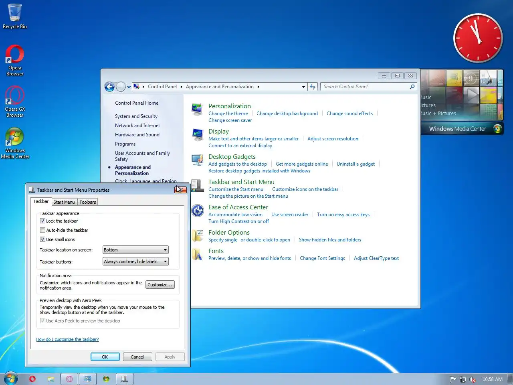Image resolution: width=513 pixels, height=385 pixels.
Task: Open System and Security in sidebar
Action: [136, 116]
